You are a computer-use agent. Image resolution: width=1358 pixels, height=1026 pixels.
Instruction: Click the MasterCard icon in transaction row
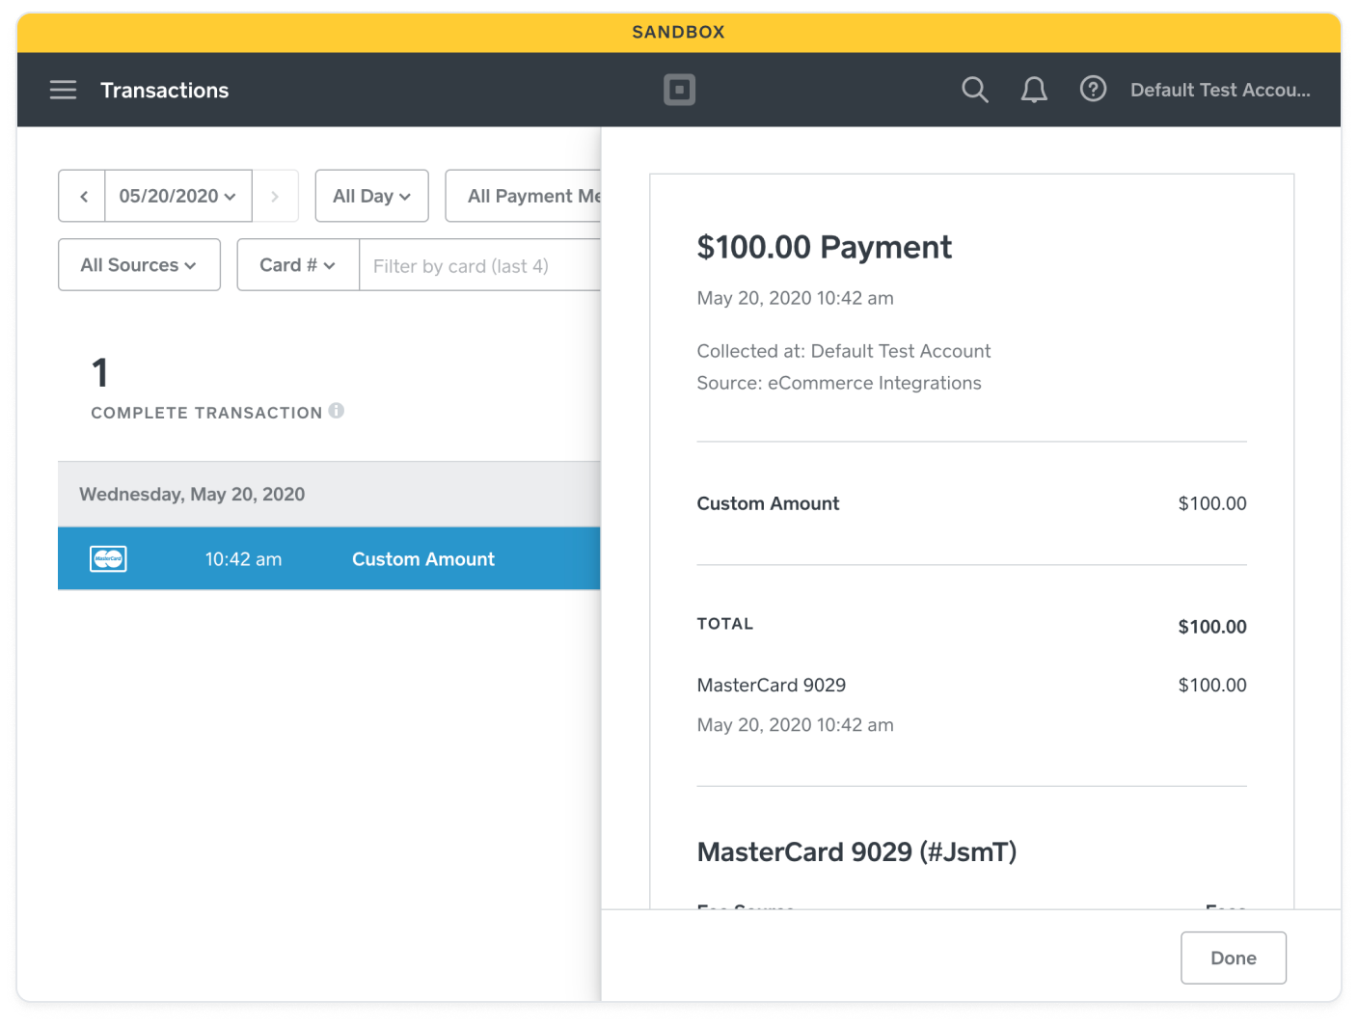pyautogui.click(x=108, y=558)
